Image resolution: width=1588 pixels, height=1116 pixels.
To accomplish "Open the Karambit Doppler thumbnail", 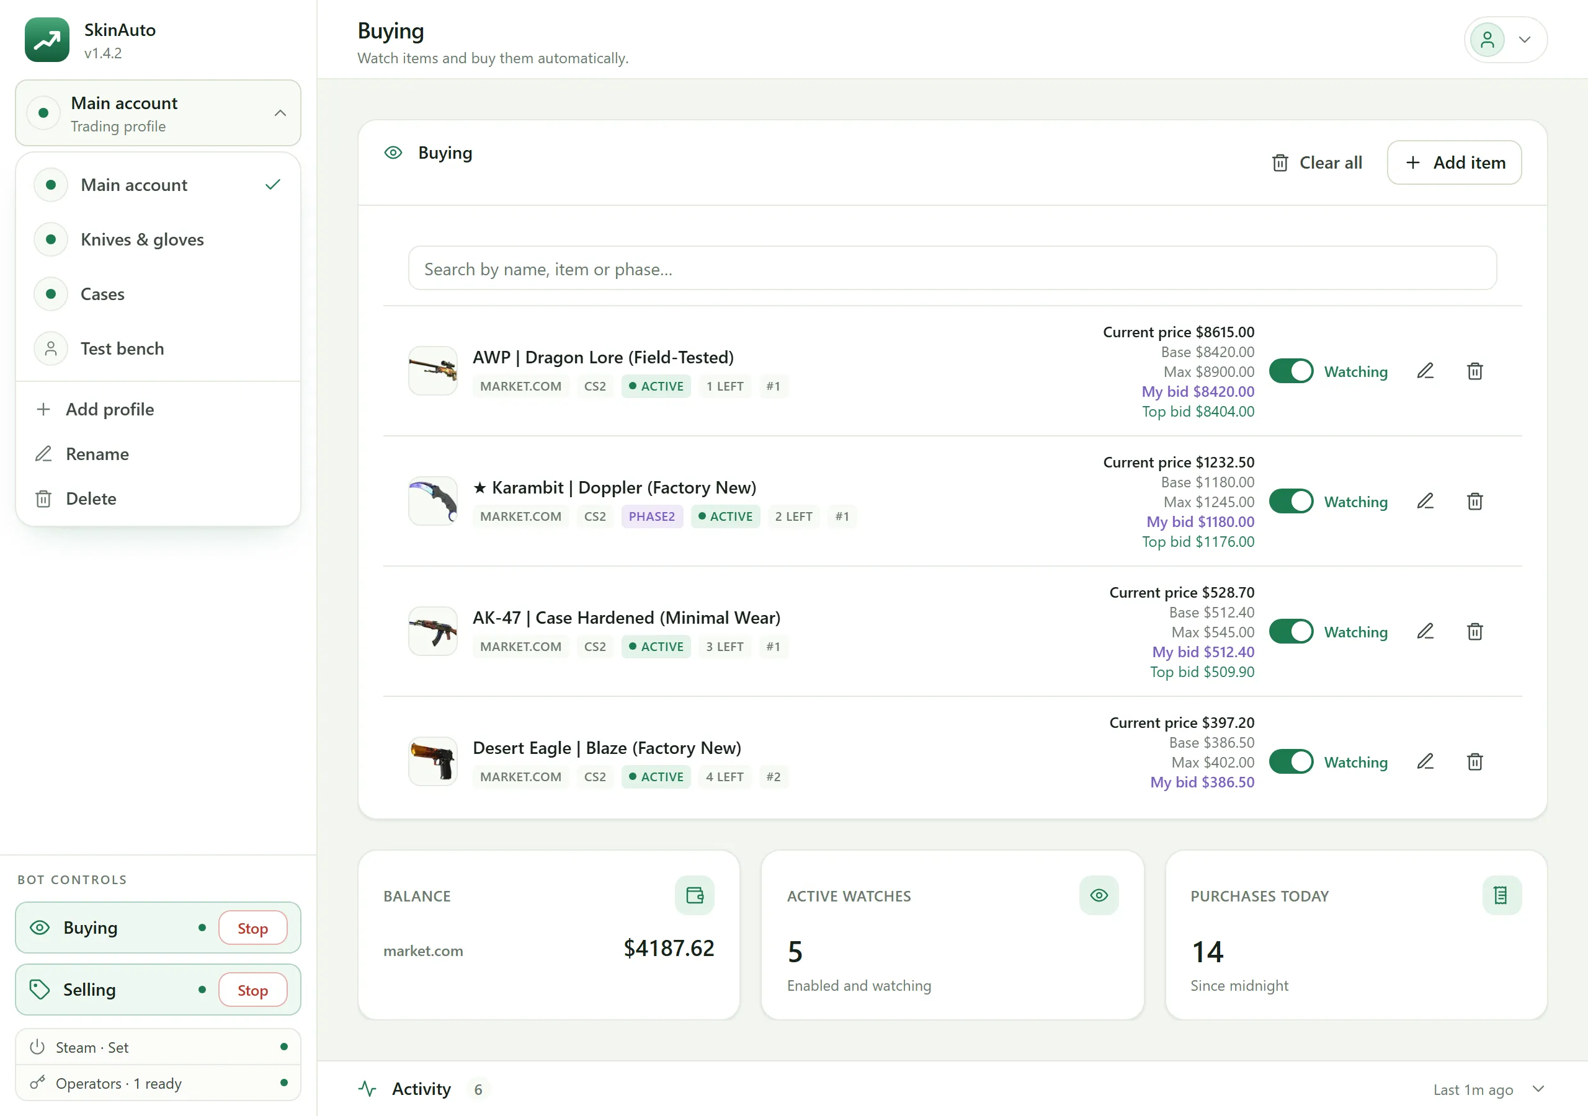I will 433,500.
